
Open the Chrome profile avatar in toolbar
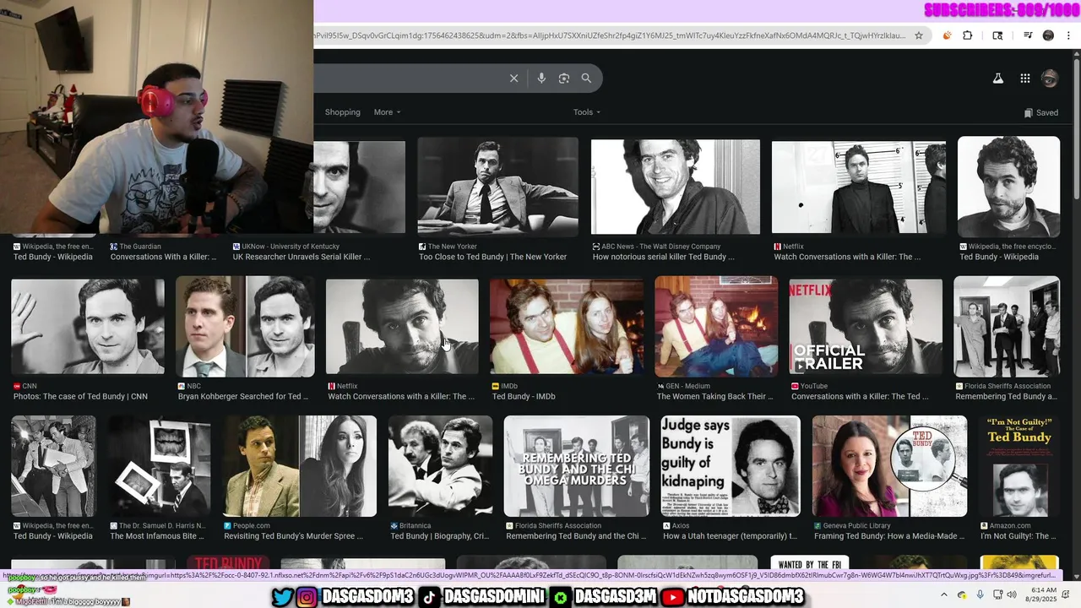pos(1048,35)
